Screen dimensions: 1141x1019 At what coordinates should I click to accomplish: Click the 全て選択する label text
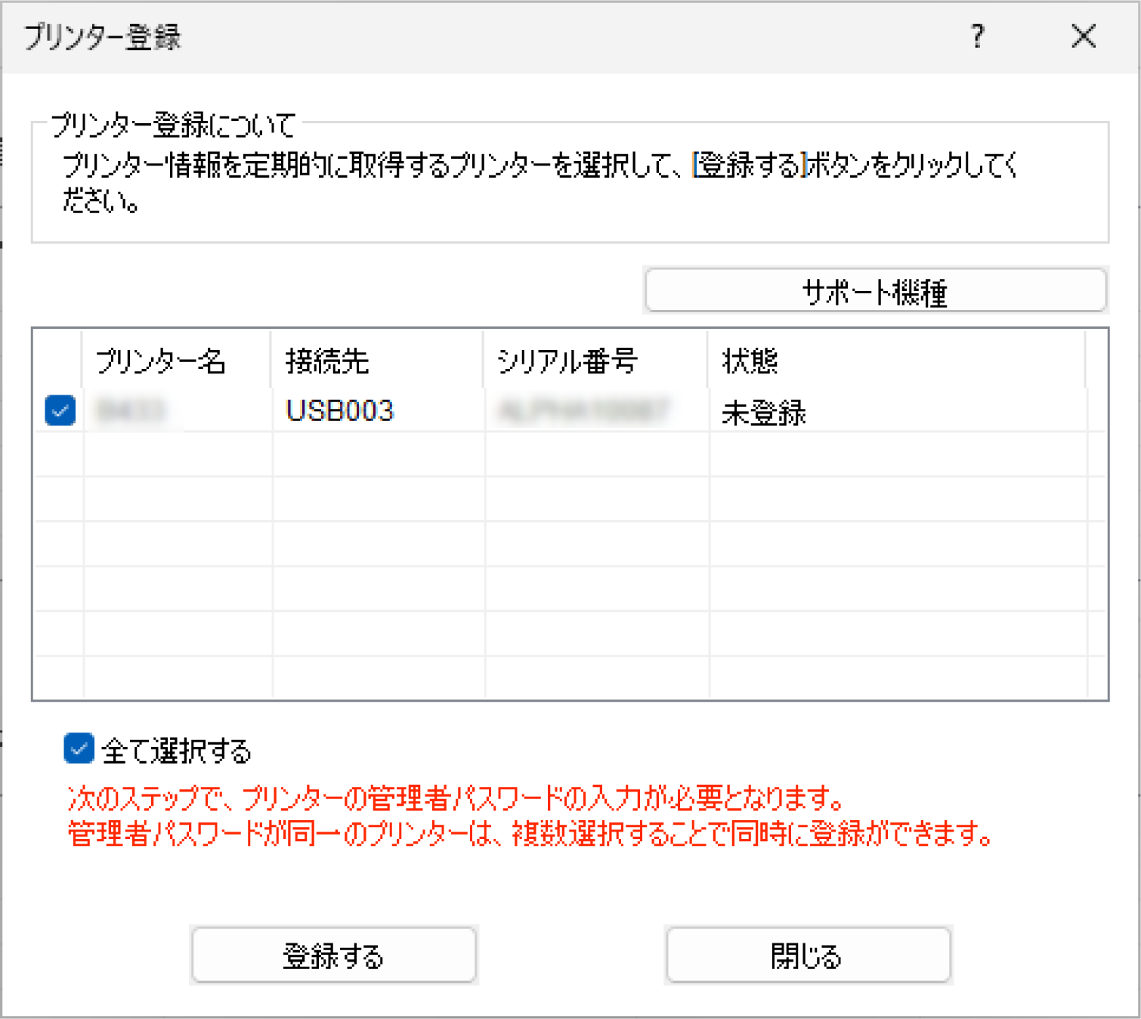pos(176,751)
